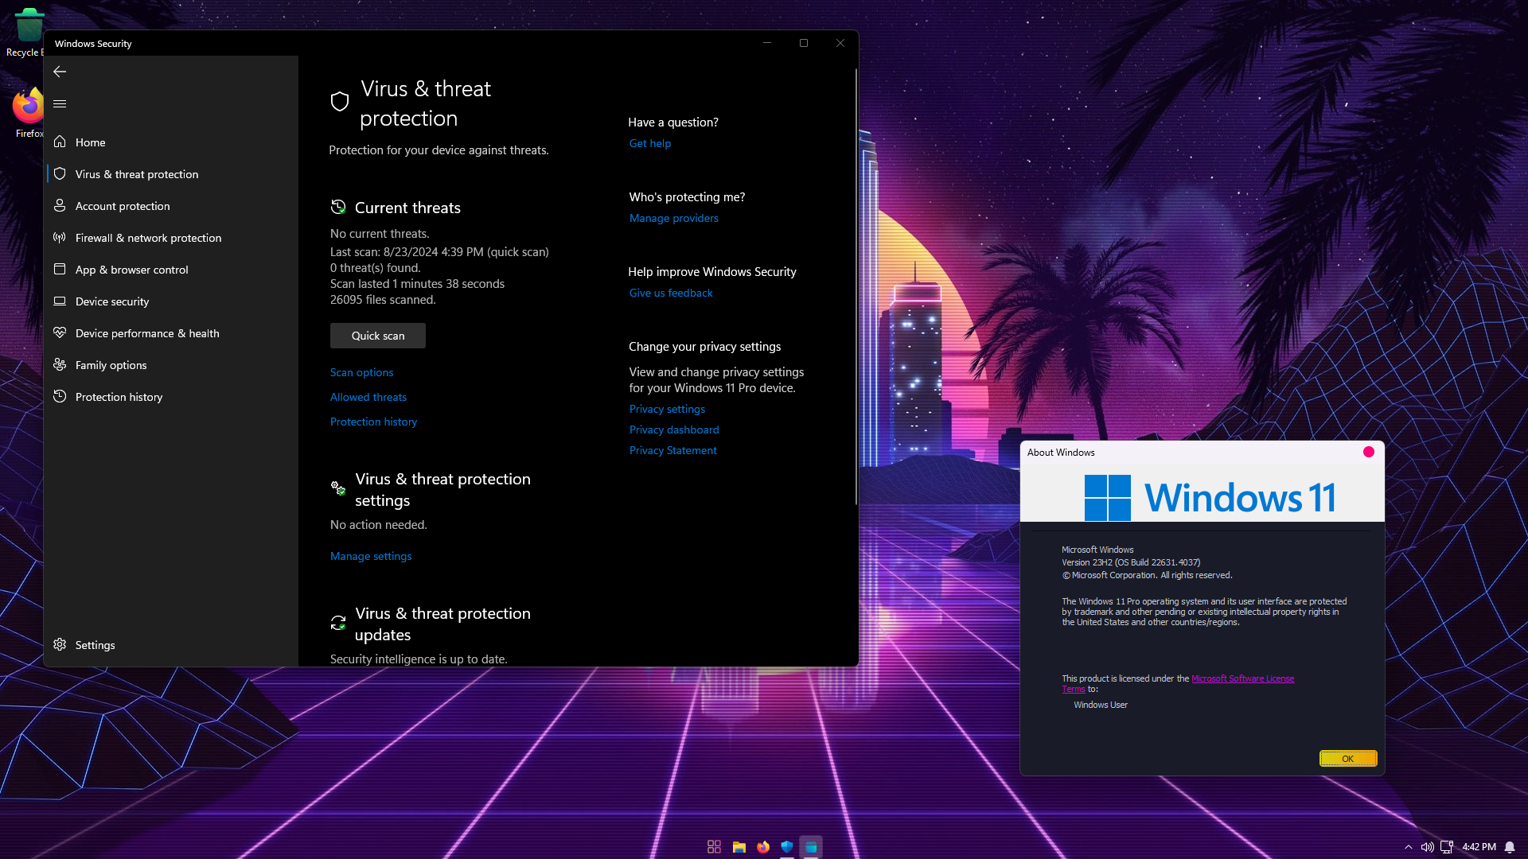Open Family options in sidebar
Viewport: 1528px width, 859px height.
pyautogui.click(x=111, y=365)
